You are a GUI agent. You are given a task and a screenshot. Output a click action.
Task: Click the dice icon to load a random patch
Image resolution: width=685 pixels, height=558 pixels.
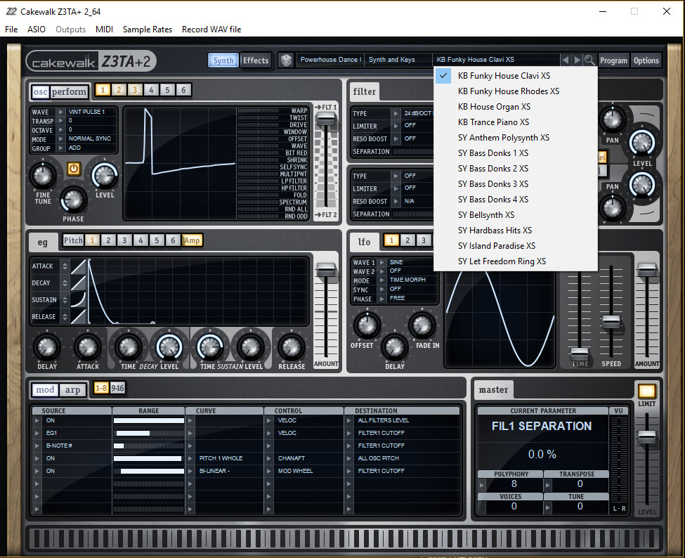[x=287, y=60]
